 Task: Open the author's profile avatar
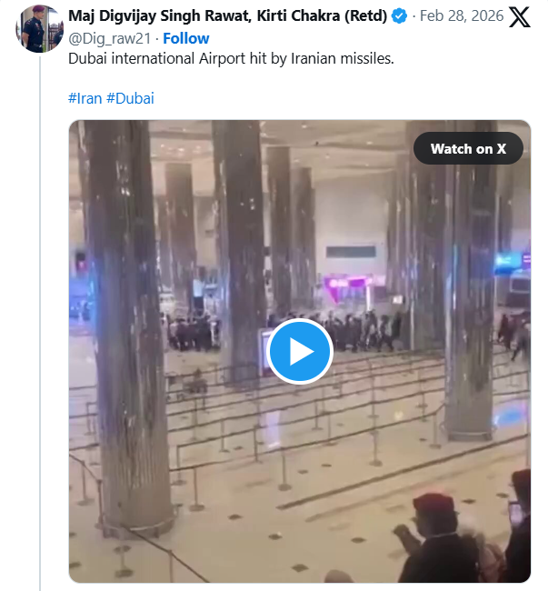point(40,27)
